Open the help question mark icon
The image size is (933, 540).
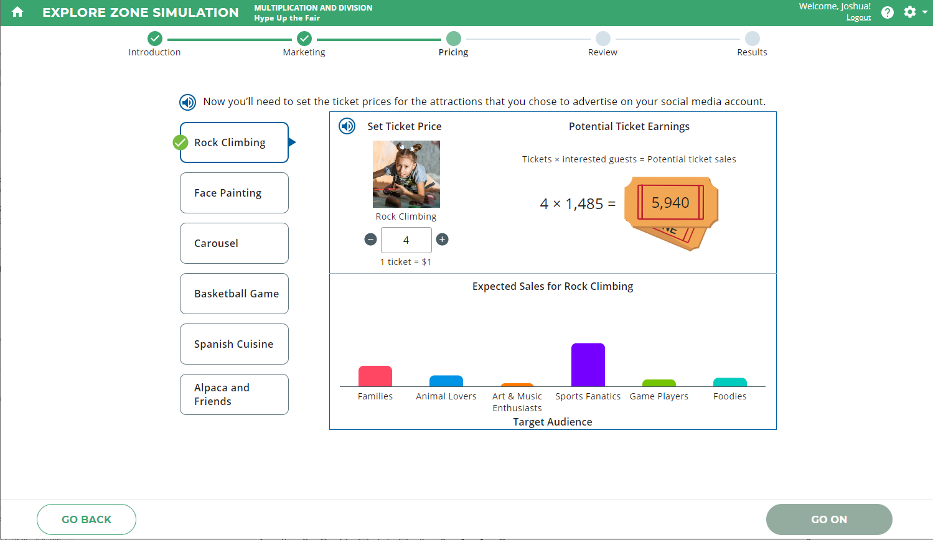pyautogui.click(x=888, y=12)
